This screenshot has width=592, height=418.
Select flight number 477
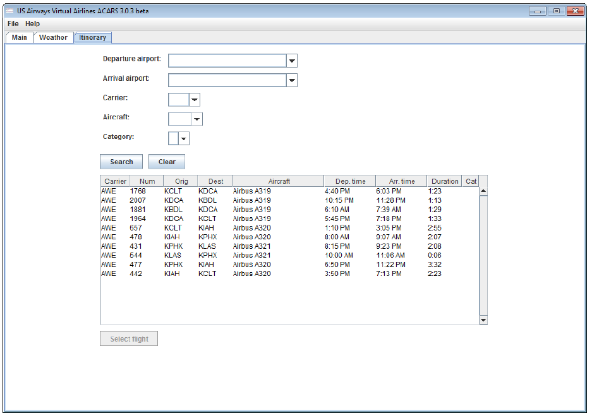coord(136,265)
